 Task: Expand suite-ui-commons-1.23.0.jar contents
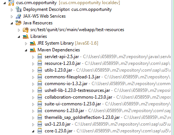click(33, 104)
